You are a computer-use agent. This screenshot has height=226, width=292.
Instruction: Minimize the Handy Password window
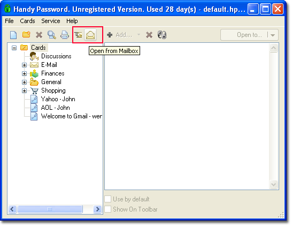tap(253, 9)
